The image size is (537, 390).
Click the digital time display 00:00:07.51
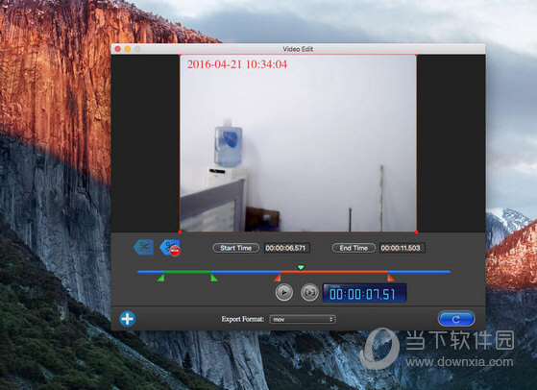364,293
